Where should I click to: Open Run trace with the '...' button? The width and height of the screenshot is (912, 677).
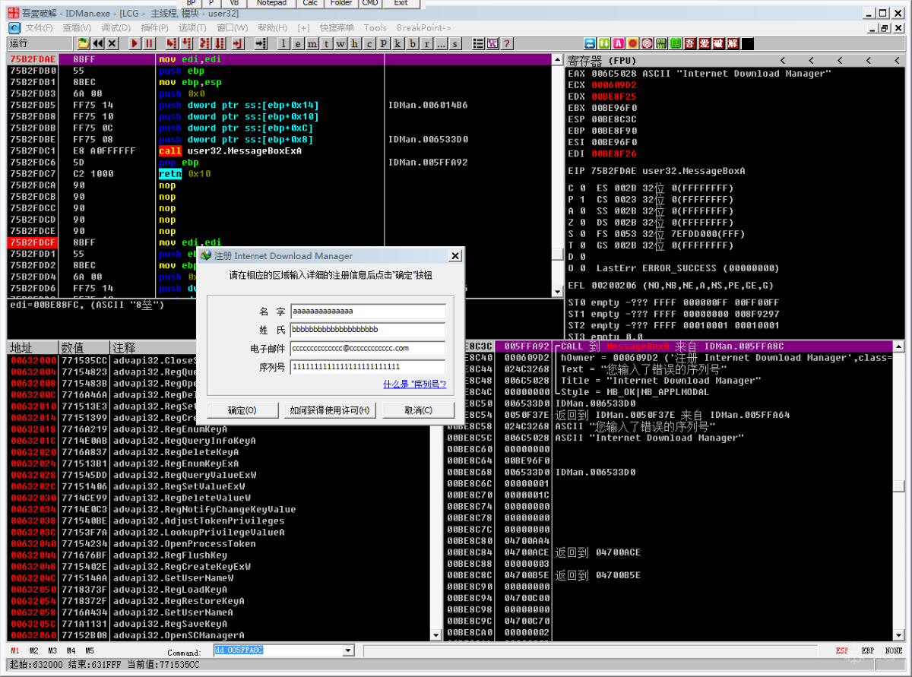coord(441,43)
